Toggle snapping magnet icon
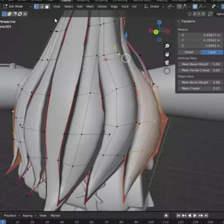The height and width of the screenshot is (224, 224). (179, 7)
